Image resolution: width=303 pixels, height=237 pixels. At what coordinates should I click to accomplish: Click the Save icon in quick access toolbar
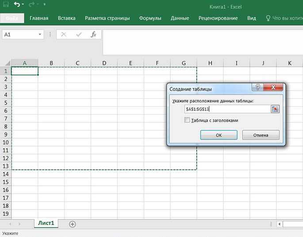pos(6,4)
